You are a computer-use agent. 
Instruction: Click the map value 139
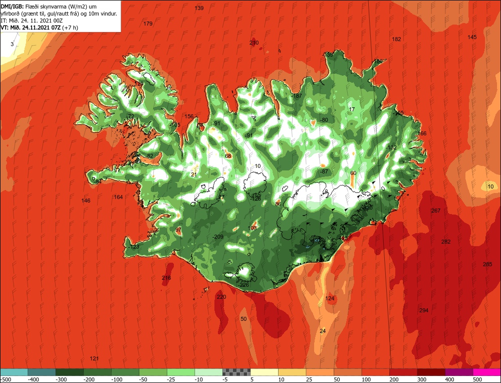(x=199, y=8)
